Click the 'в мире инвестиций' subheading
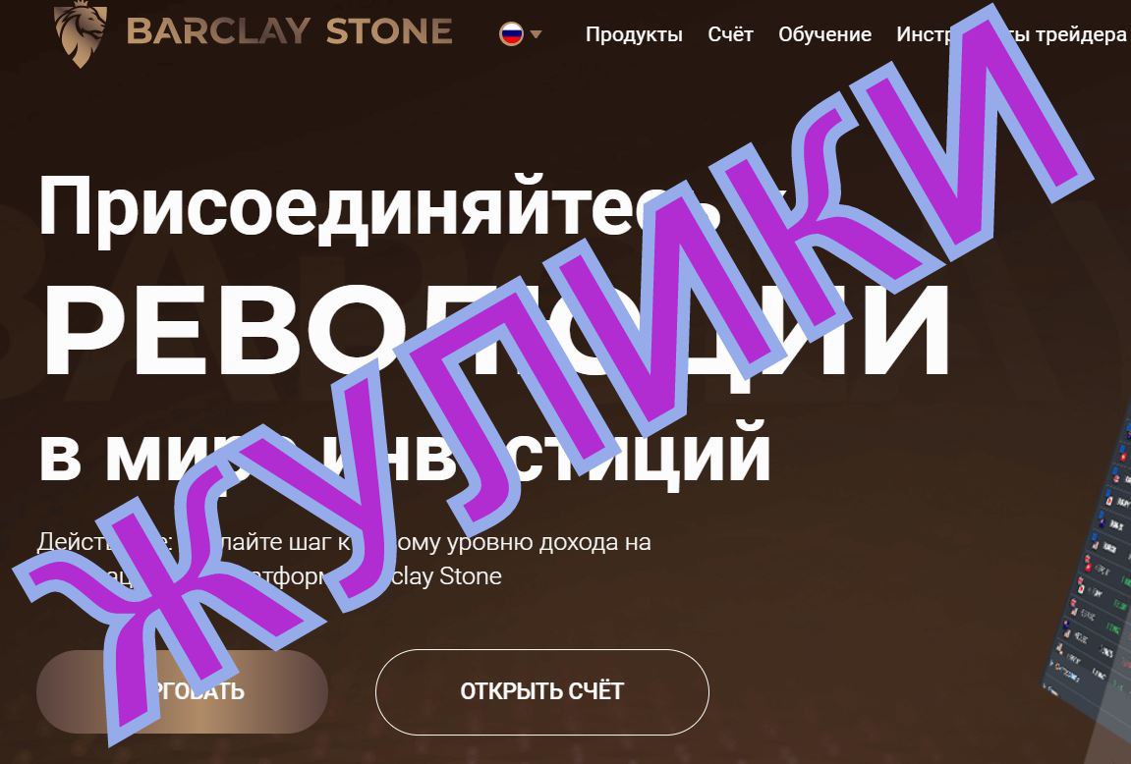The width and height of the screenshot is (1131, 764). tap(404, 454)
